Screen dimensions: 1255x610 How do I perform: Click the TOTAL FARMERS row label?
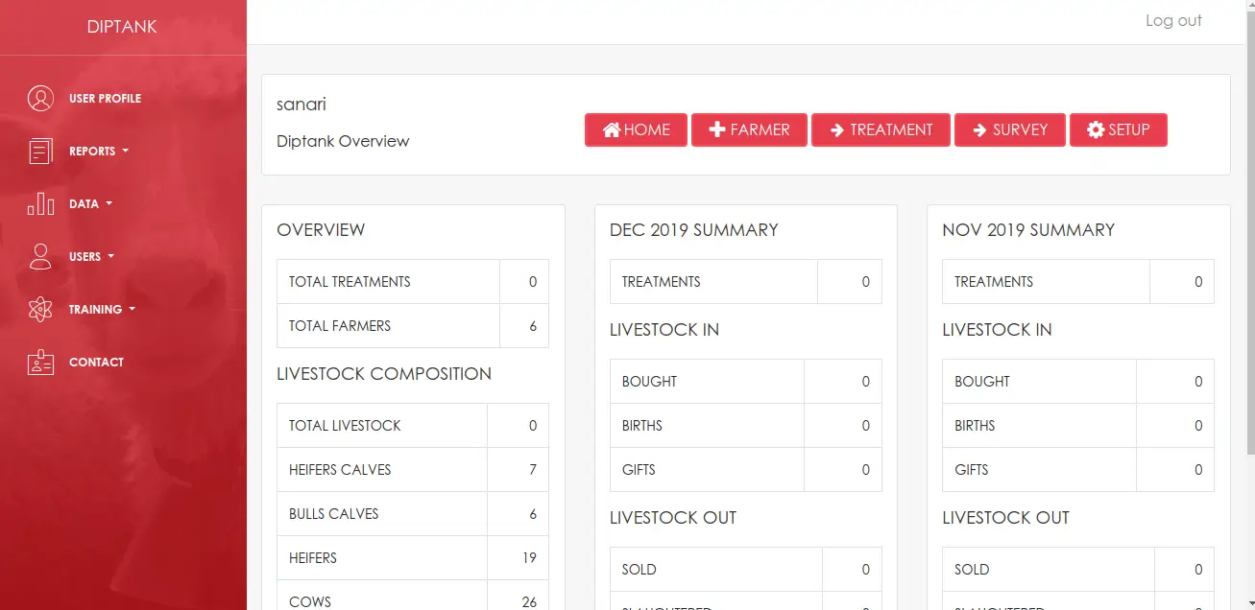tap(340, 326)
